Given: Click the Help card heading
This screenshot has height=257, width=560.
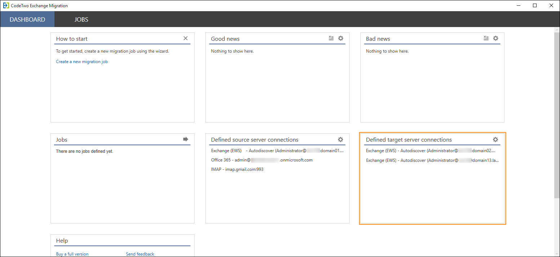Looking at the screenshot, I should [62, 241].
